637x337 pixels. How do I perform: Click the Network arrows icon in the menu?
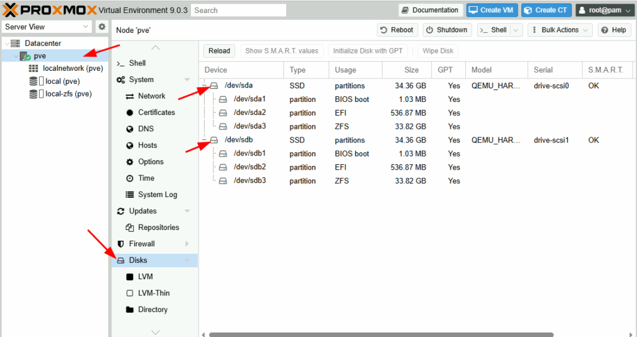click(x=129, y=96)
